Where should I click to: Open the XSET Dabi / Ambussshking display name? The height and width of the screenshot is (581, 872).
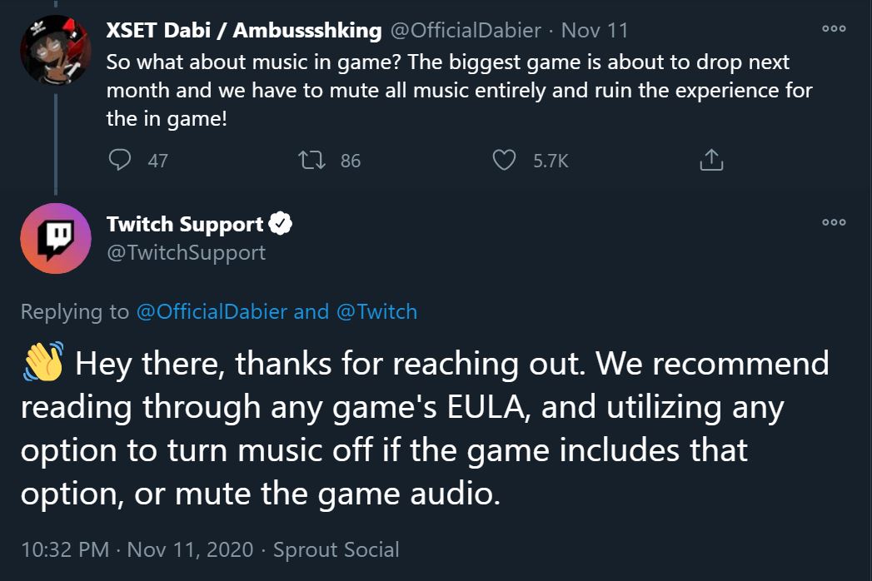[244, 32]
